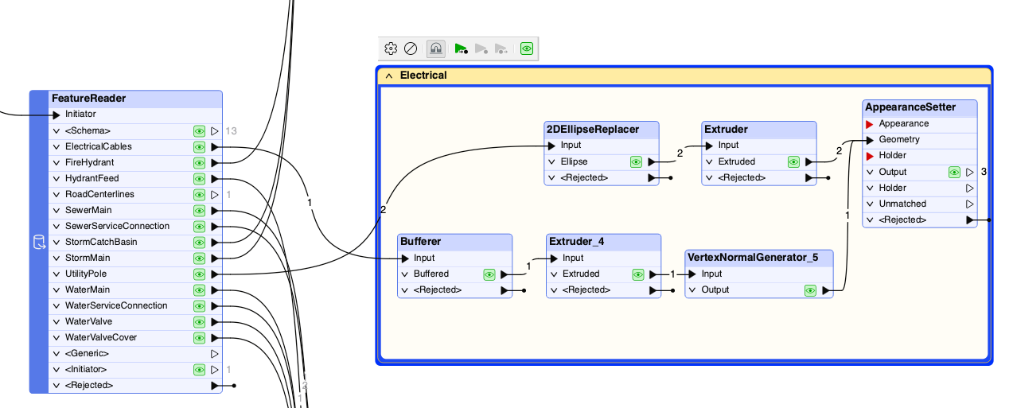This screenshot has width=1013, height=408.
Task: Click the disable bookmark circle-slash icon
Action: coord(411,49)
